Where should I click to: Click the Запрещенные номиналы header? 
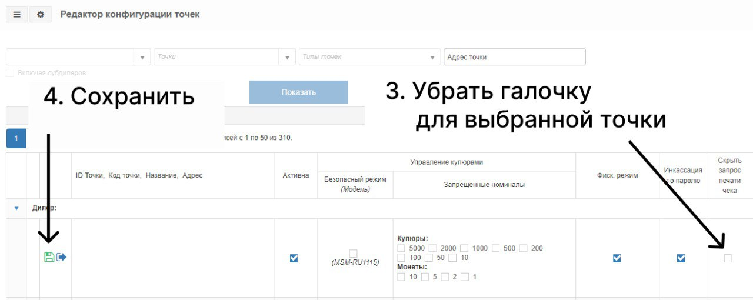tap(484, 184)
